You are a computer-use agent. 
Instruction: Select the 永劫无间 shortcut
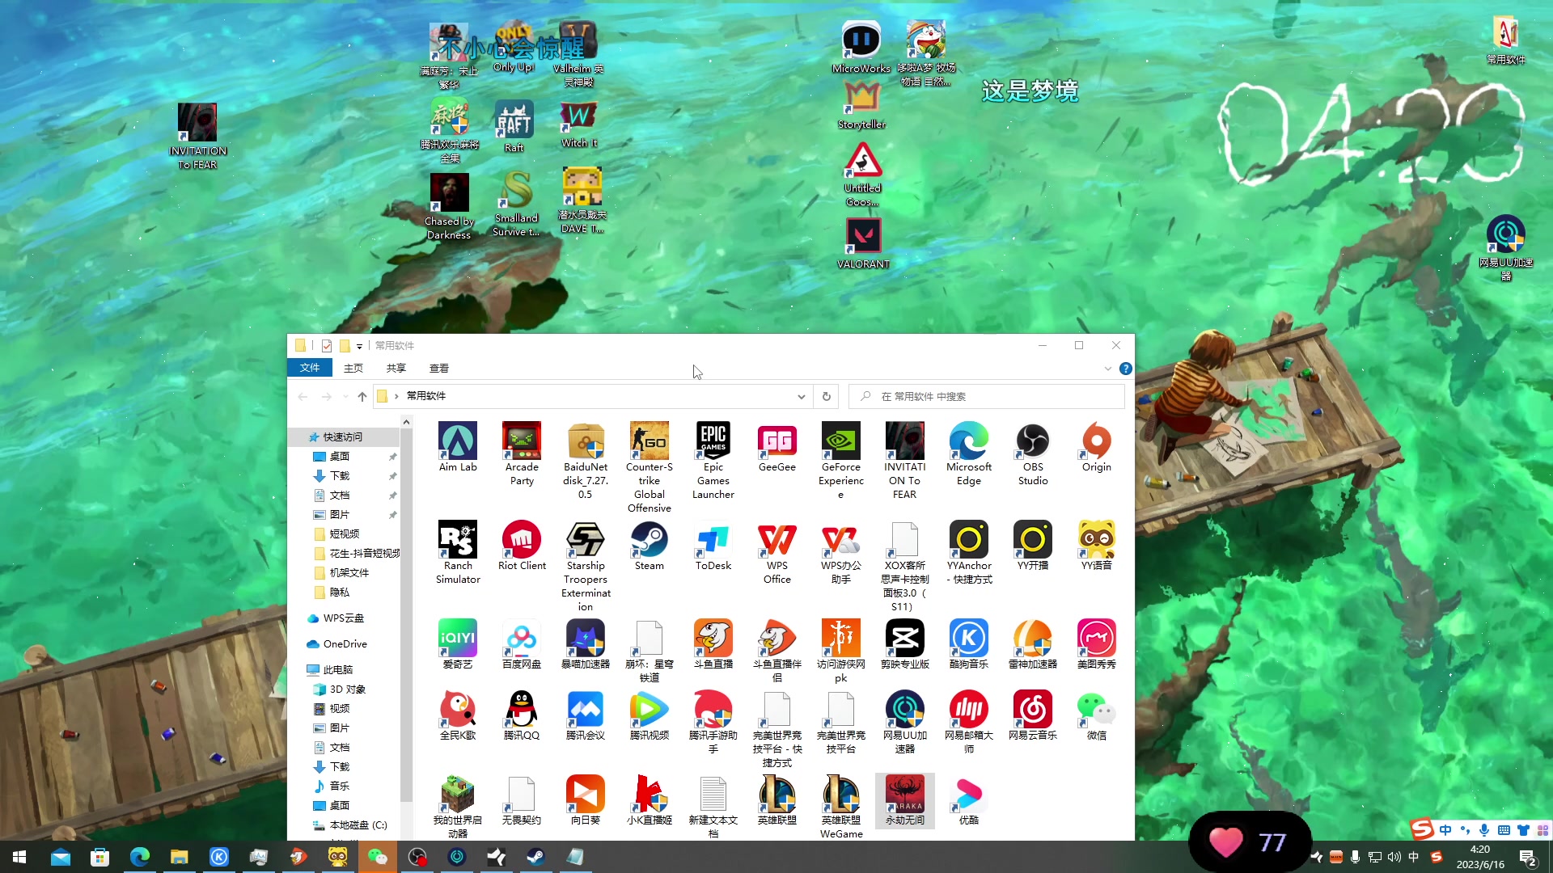pos(905,800)
